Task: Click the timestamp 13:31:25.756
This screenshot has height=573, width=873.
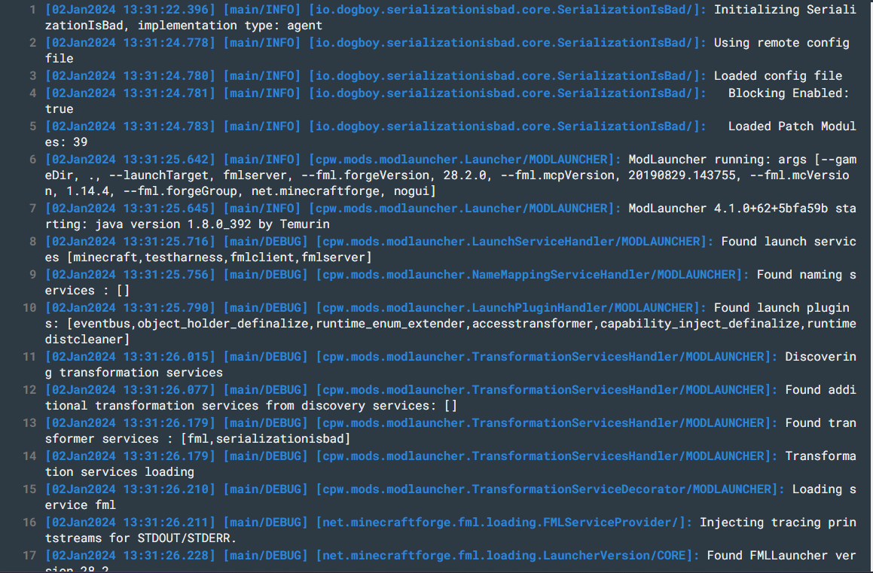Action: point(166,274)
